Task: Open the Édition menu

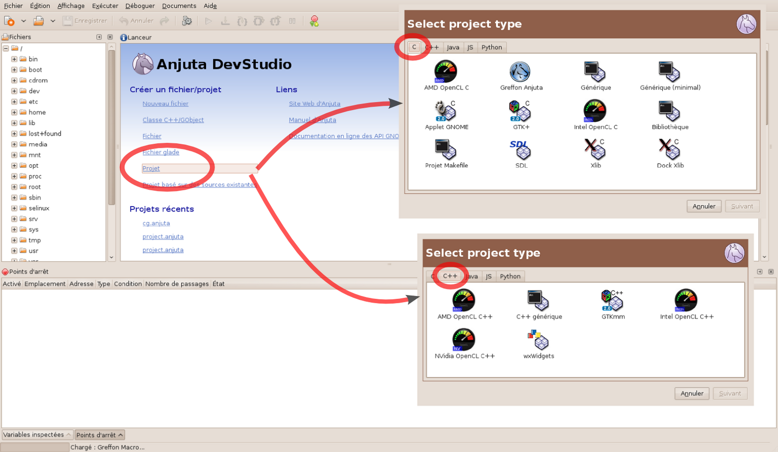Action: (40, 6)
